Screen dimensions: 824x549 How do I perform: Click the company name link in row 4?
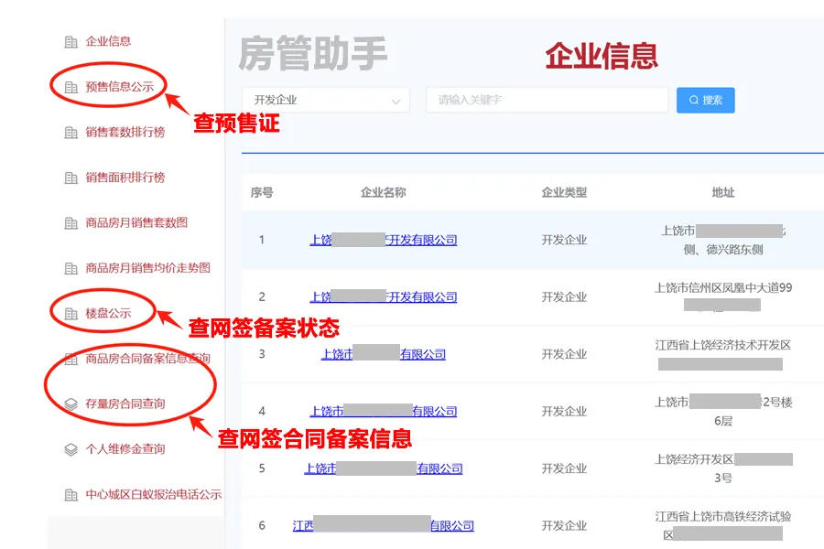point(384,411)
